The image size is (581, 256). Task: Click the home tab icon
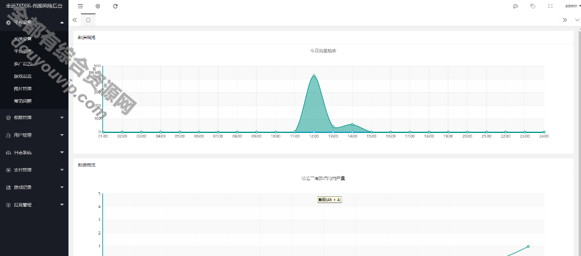point(88,20)
